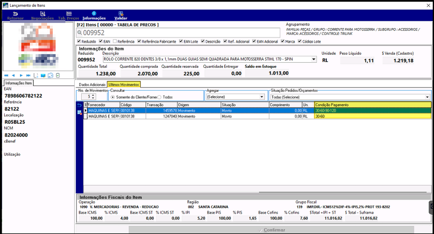Click the envelope email icon below image

(43, 76)
